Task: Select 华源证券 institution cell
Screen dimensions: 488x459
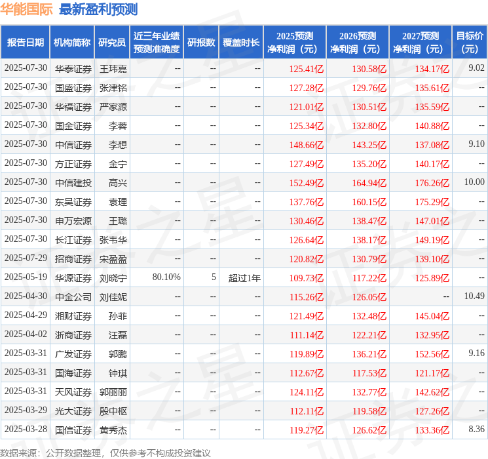Action: tap(73, 277)
